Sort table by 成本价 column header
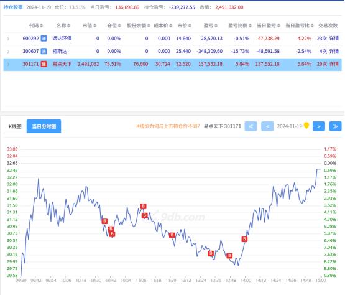Viewport: 345px width, 295px height. [163, 26]
